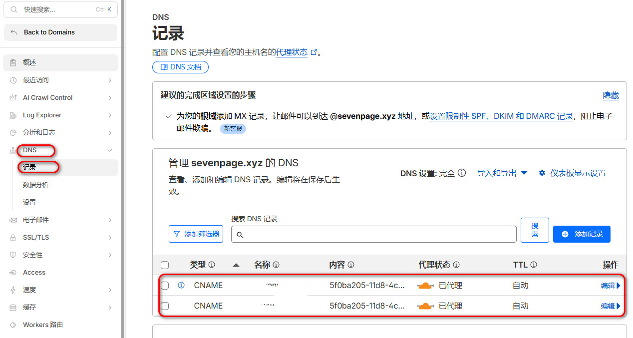This screenshot has height=338, width=633.
Task: Click the info icon beside 代理状态 header
Action: click(456, 265)
